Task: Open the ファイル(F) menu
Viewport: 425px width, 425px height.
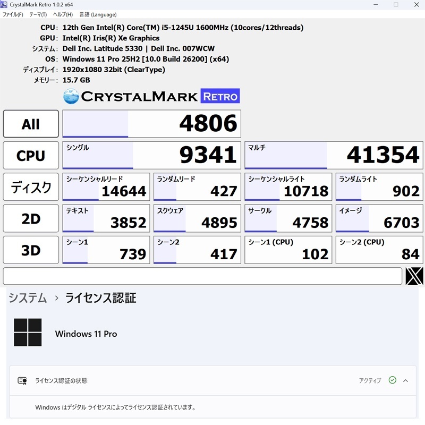Action: (x=13, y=14)
